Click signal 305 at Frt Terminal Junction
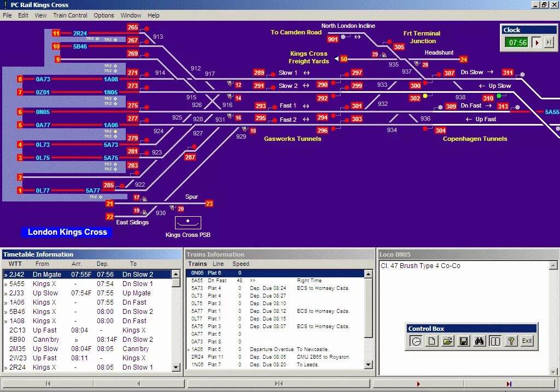Viewport: 560px width, 392px height. (x=399, y=47)
